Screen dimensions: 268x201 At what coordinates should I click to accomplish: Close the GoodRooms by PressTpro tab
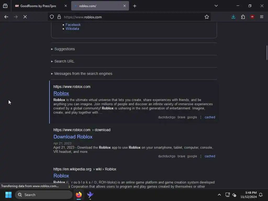66,6
